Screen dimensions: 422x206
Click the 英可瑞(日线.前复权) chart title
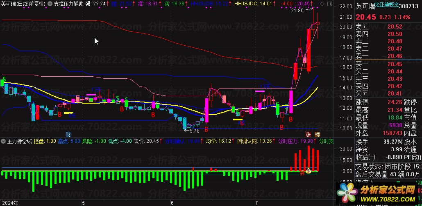(23, 4)
